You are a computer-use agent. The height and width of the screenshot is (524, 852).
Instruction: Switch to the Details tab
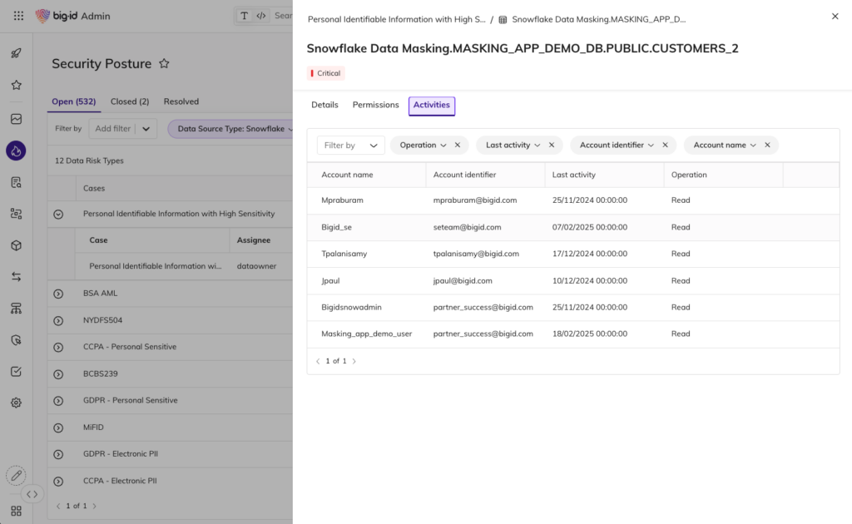pyautogui.click(x=324, y=105)
